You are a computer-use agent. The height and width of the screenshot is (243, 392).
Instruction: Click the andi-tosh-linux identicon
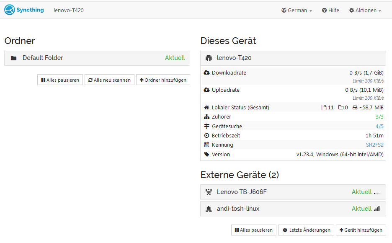209,209
